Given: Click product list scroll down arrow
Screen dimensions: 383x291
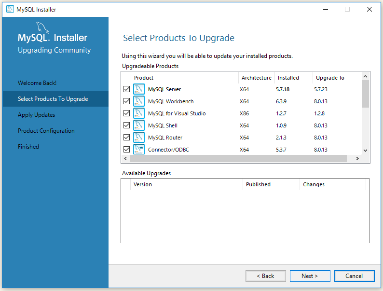Looking at the screenshot, I should [366, 151].
